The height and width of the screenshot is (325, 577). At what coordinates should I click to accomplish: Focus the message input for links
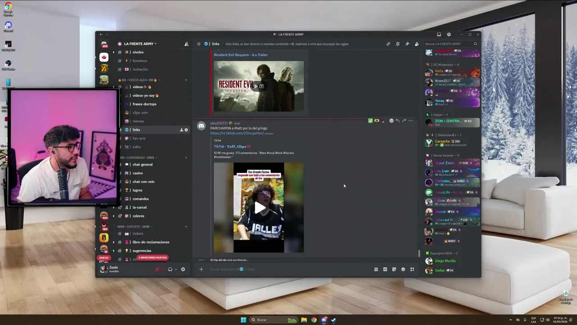[288, 269]
